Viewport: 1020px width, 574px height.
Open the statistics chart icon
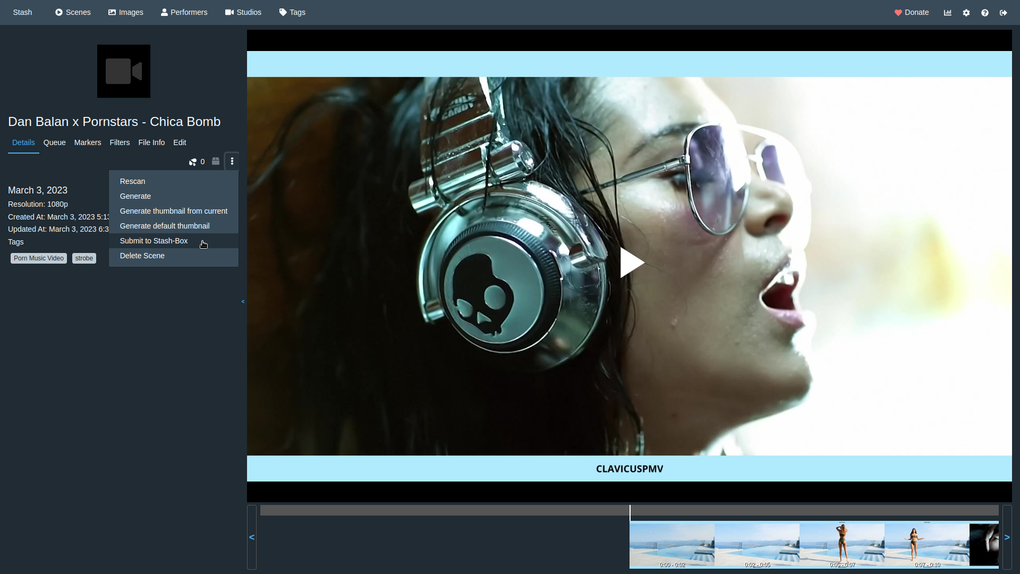(948, 13)
